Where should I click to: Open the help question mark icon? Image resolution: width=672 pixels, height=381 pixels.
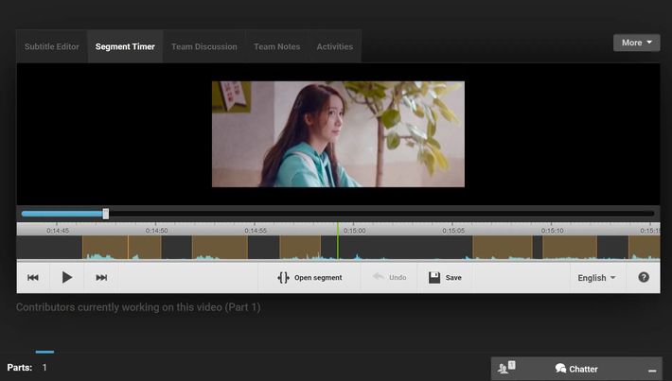(644, 278)
